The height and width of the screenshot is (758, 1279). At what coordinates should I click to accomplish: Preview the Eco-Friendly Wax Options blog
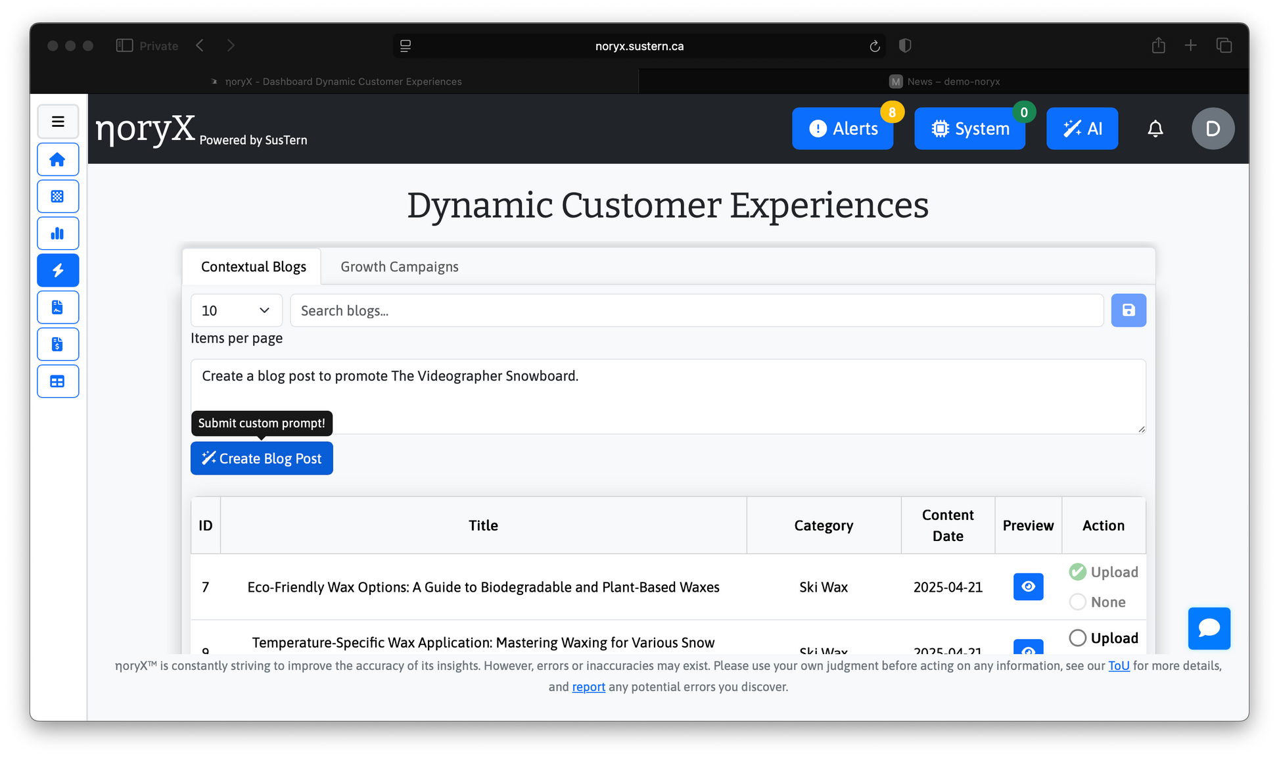click(x=1028, y=586)
